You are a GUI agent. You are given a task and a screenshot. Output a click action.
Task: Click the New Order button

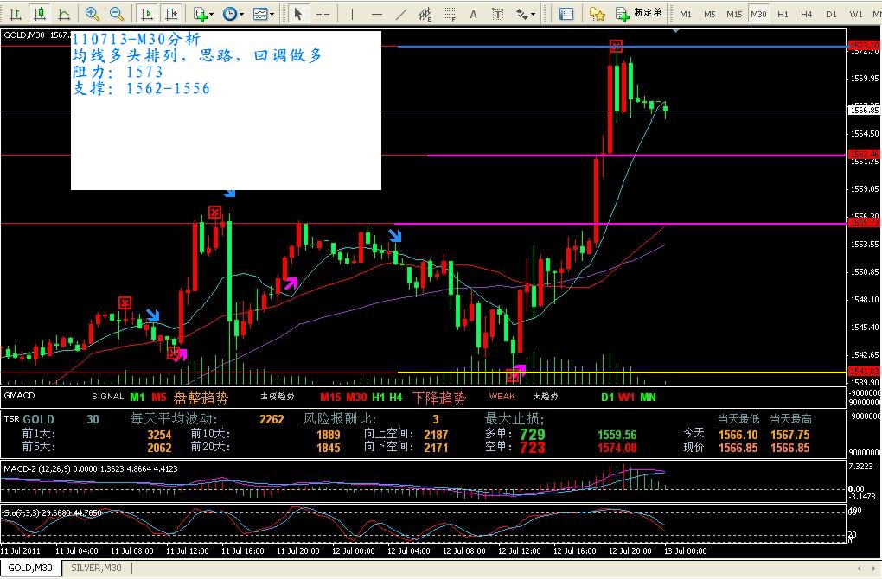tap(639, 14)
